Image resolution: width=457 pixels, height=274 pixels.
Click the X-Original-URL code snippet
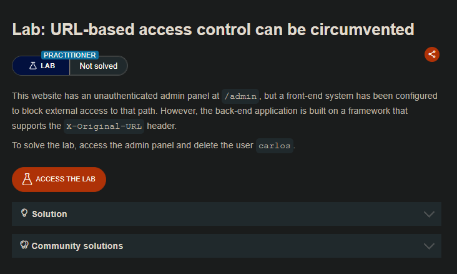click(104, 126)
